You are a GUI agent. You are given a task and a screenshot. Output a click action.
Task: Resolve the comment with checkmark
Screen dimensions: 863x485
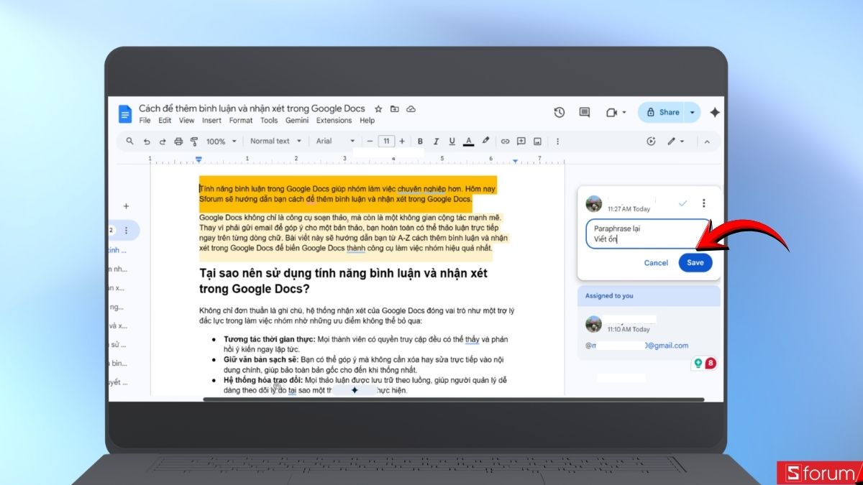point(683,203)
